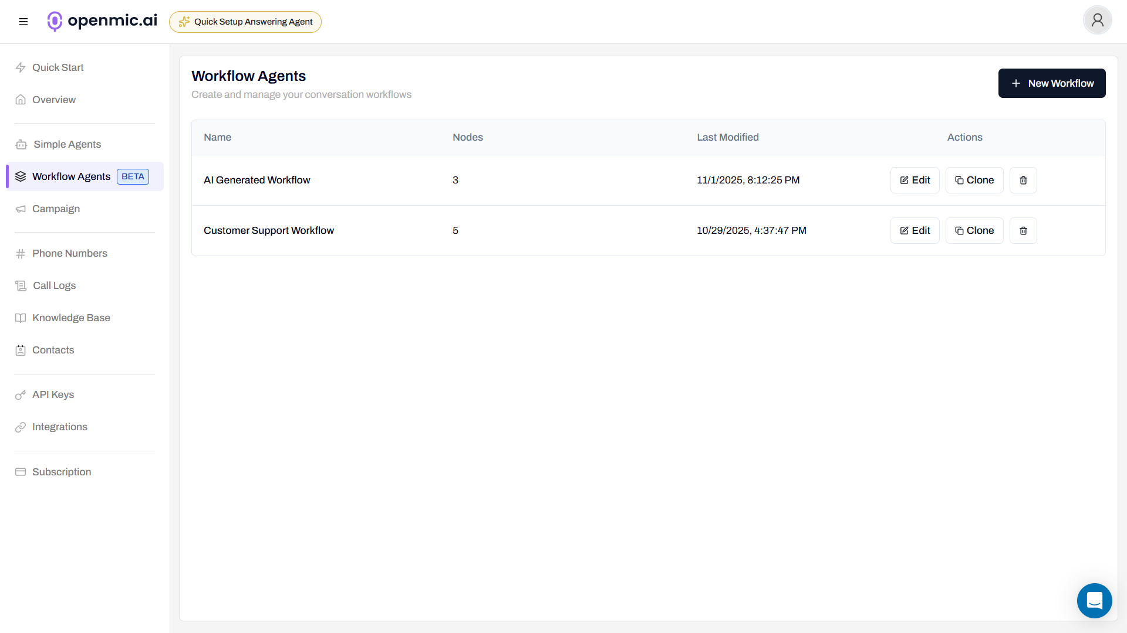Navigate to the Campaign section
The width and height of the screenshot is (1127, 633).
coord(56,209)
